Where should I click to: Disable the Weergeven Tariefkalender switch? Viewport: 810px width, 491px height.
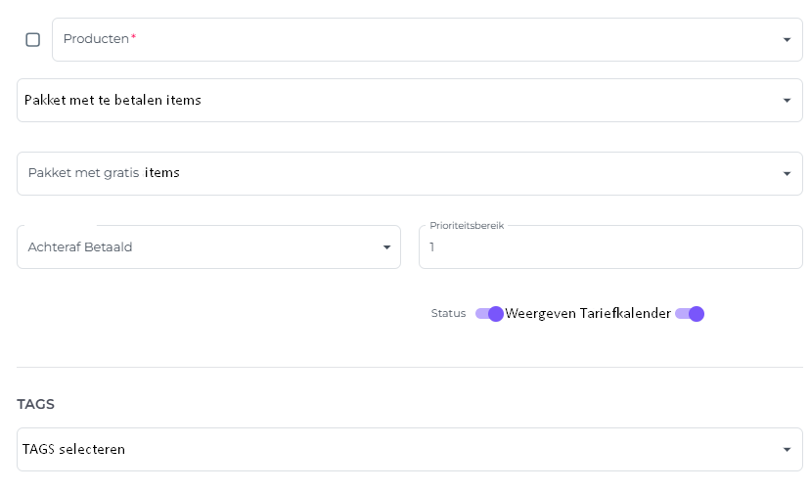tap(690, 314)
